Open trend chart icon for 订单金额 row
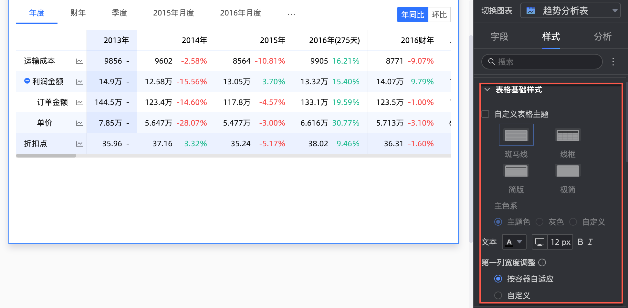 pyautogui.click(x=79, y=103)
